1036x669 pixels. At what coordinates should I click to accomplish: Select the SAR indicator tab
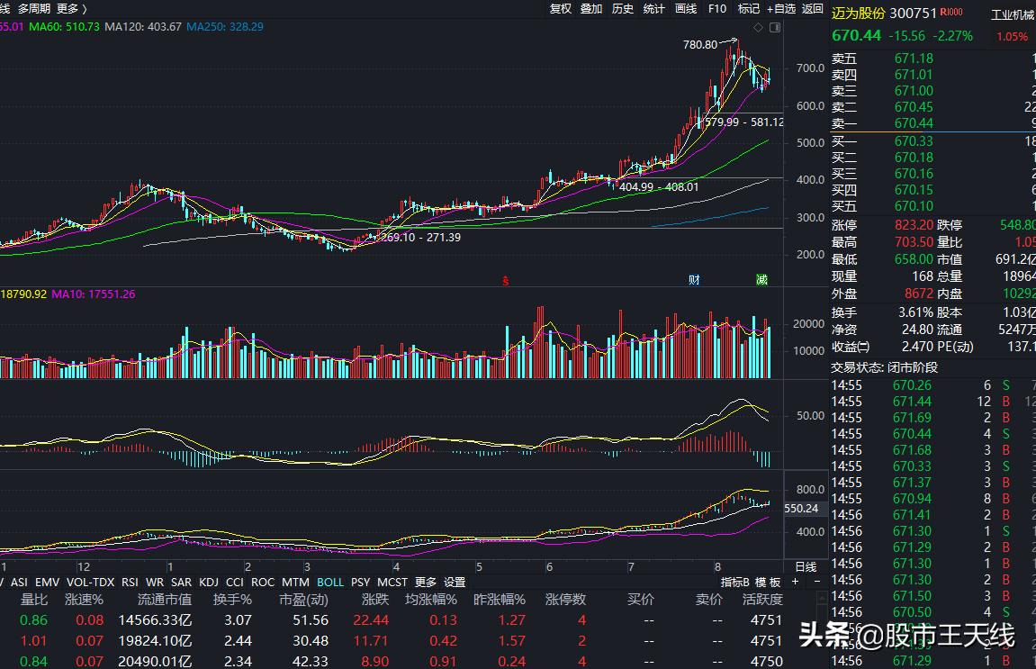(181, 583)
